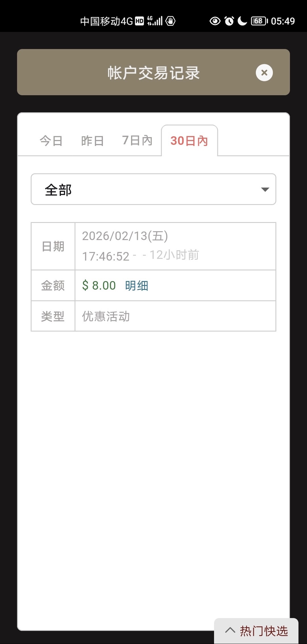Click the 2026/02/13 transaction date
The width and height of the screenshot is (307, 644).
pyautogui.click(x=125, y=236)
